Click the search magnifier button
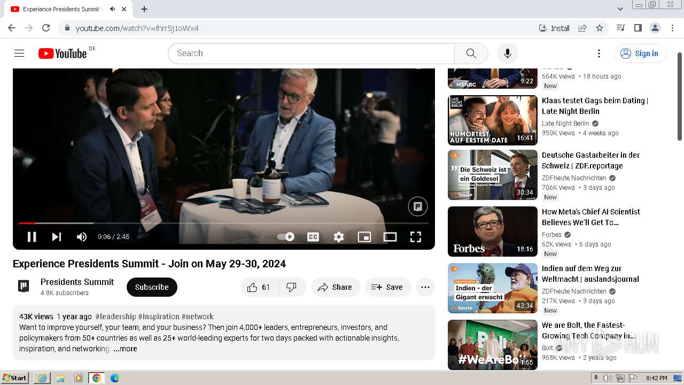The image size is (684, 385). [471, 53]
